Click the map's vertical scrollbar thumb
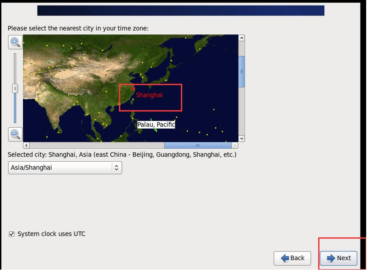The image size is (367, 270). click(242, 71)
